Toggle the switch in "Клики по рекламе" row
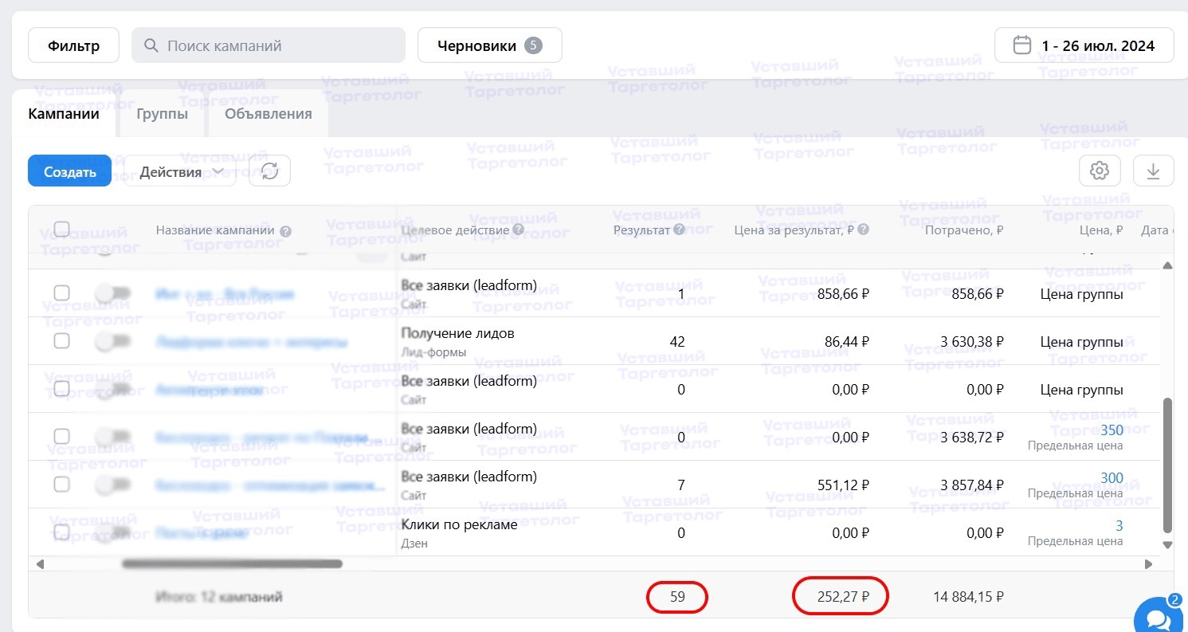The image size is (1188, 632). pyautogui.click(x=112, y=532)
